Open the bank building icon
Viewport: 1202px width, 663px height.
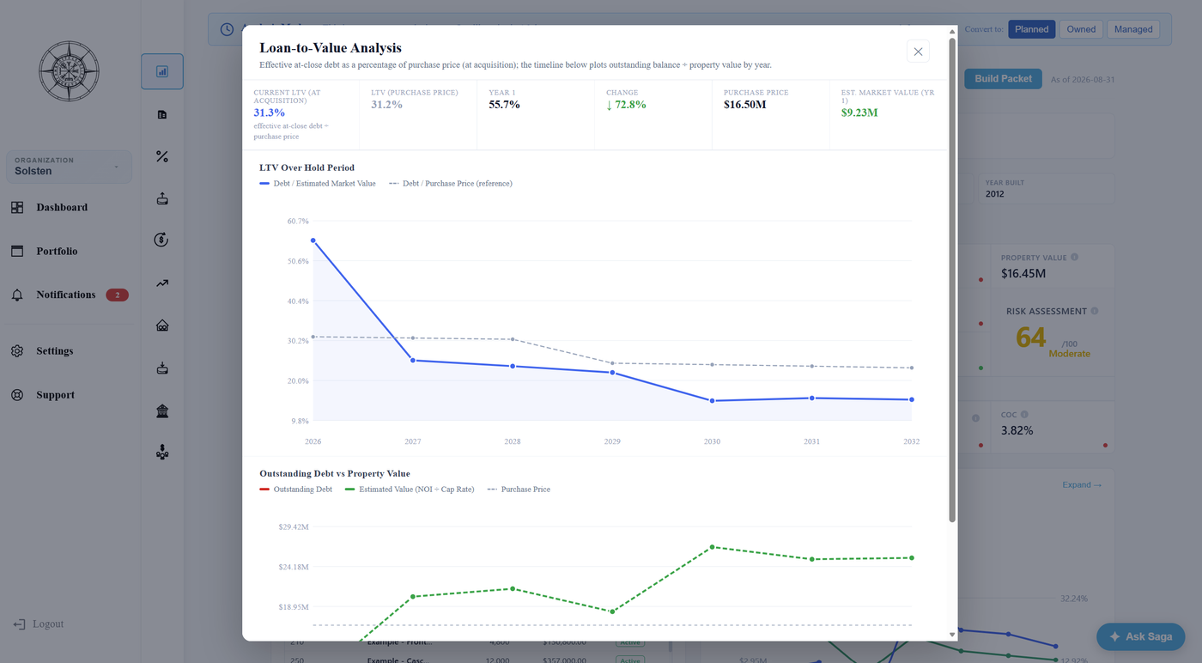click(x=162, y=411)
